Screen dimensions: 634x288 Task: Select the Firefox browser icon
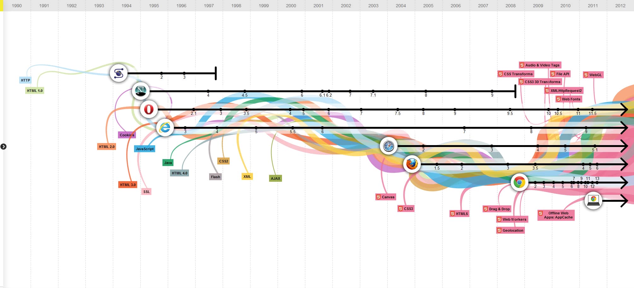pyautogui.click(x=412, y=164)
